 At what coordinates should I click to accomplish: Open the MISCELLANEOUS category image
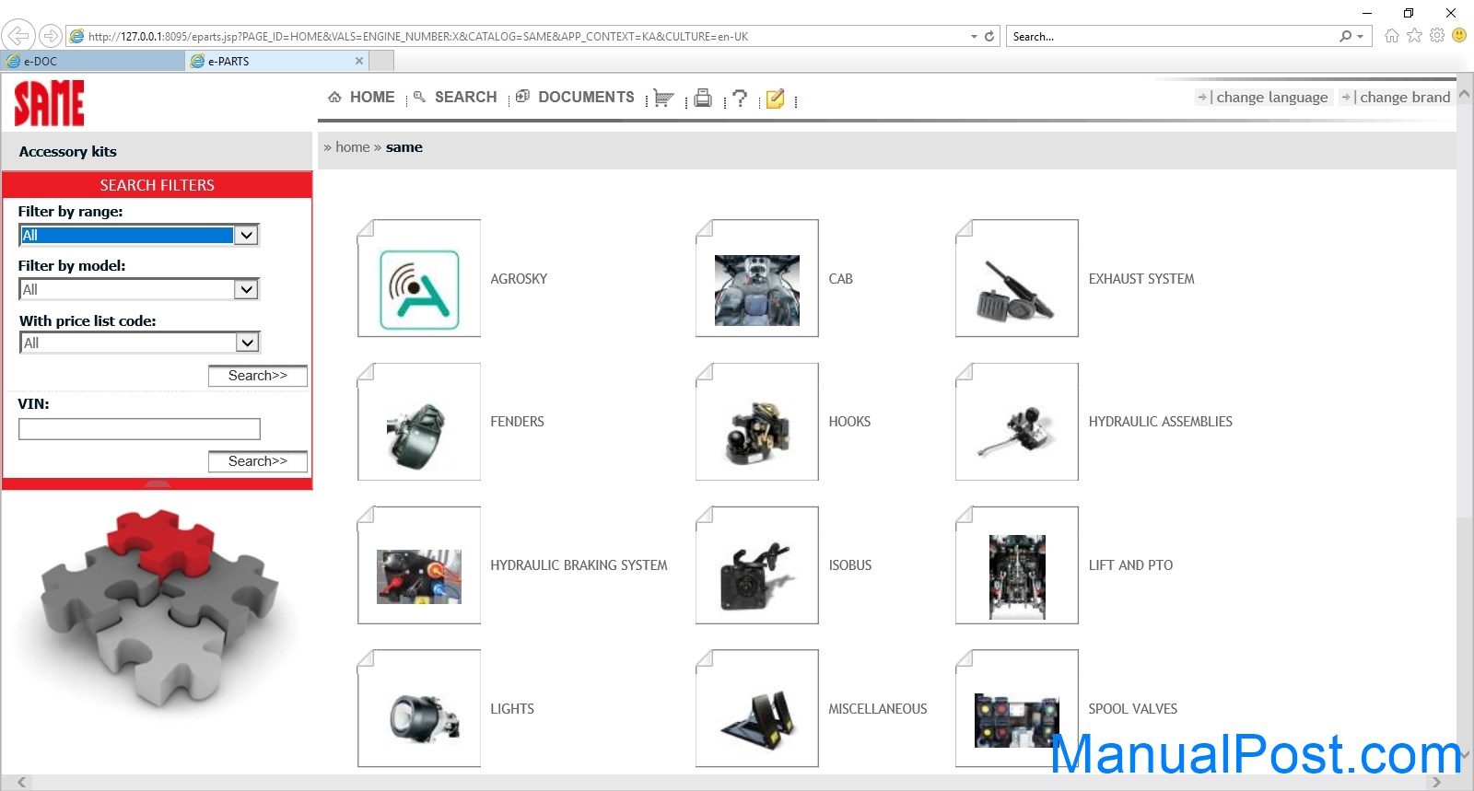point(757,709)
